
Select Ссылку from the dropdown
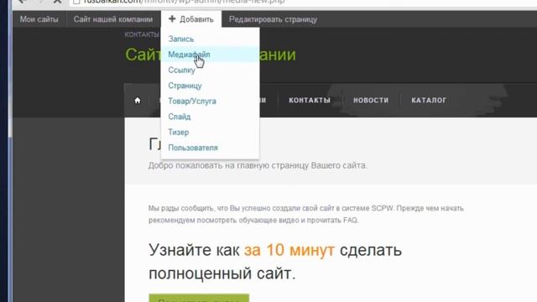[181, 70]
